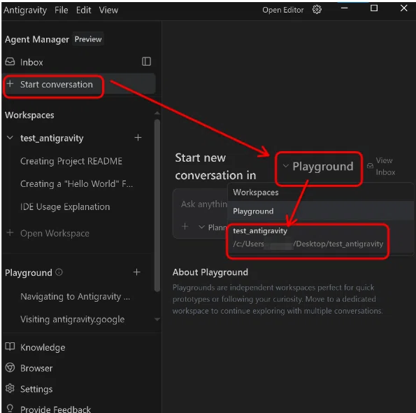The image size is (416, 413).
Task: Open the settings gear in title bar
Action: click(317, 10)
